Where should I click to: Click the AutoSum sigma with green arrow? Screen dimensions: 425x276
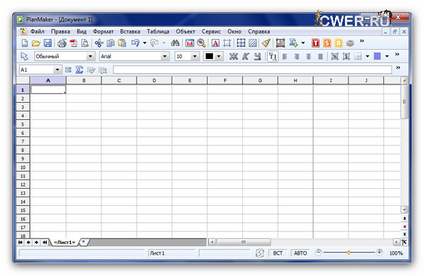pyautogui.click(x=293, y=43)
